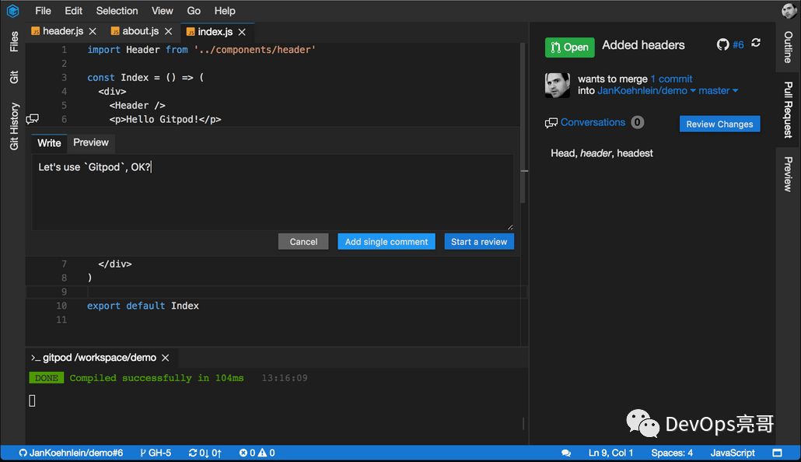
Task: Click the chat bubble icon in the status bar
Action: (x=566, y=453)
